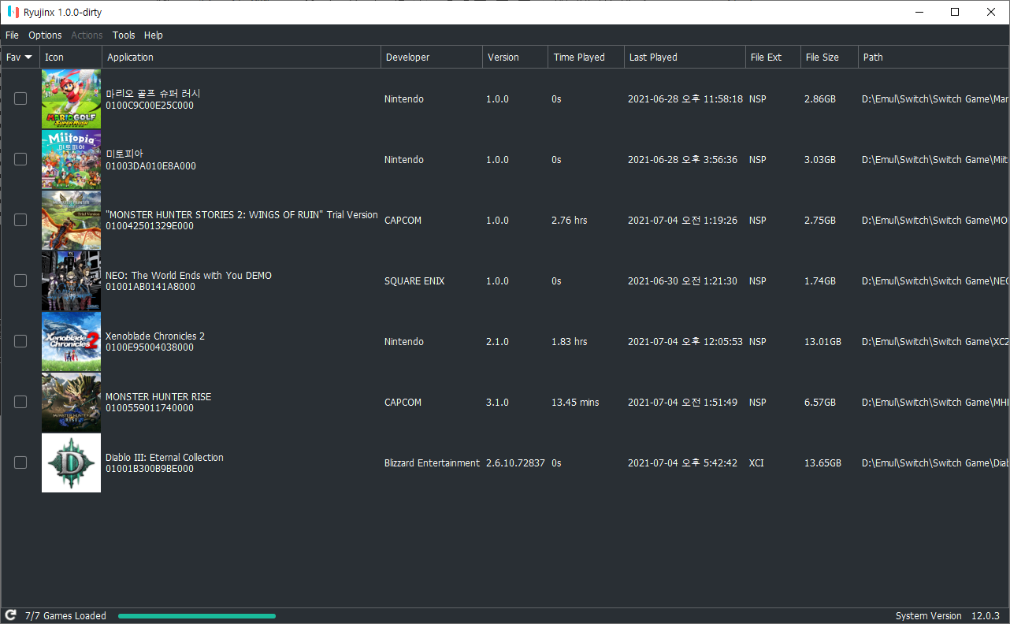Click the Mario Golf Super Rush game icon

71,99
